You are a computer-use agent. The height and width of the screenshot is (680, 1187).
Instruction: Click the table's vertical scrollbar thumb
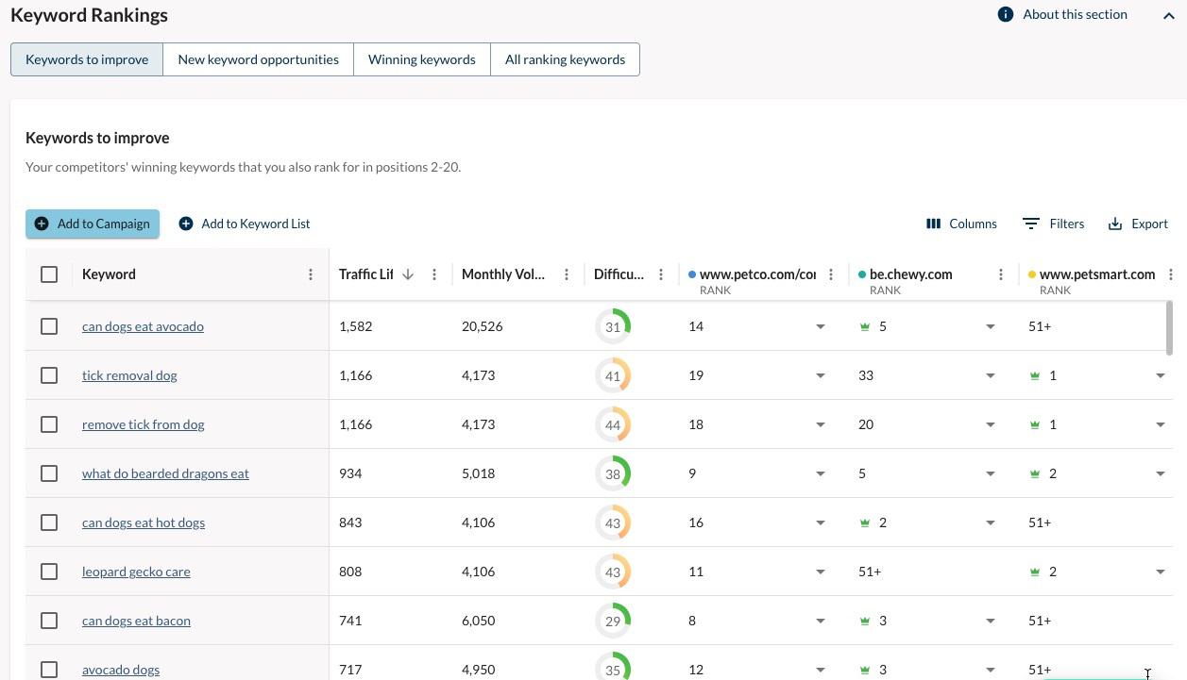[1169, 328]
